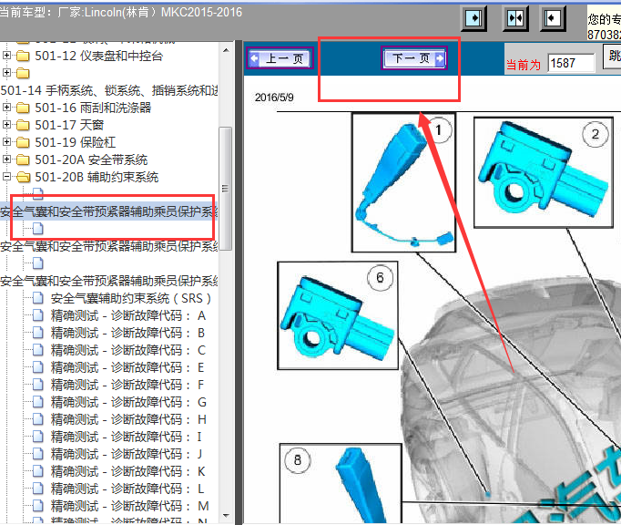Expand the 501-16 雨刮和洗涤器 folder
621x525 pixels.
click(x=6, y=107)
